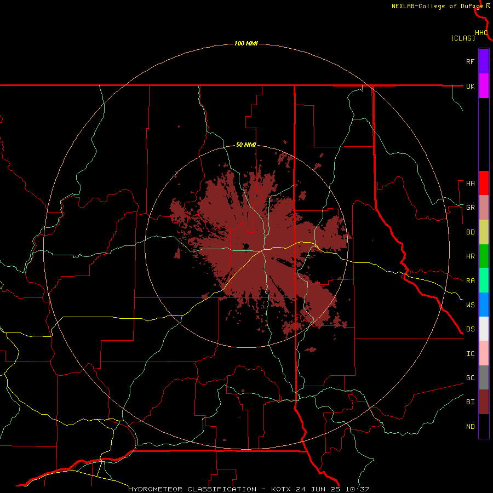This screenshot has width=493, height=493.
Task: Click the HHC product label
Action: pos(481,33)
